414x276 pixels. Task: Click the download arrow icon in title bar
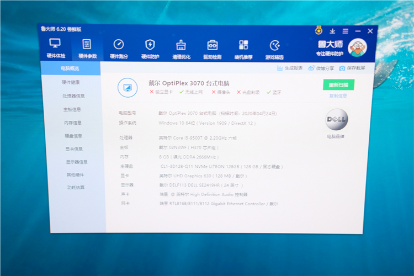click(x=332, y=31)
